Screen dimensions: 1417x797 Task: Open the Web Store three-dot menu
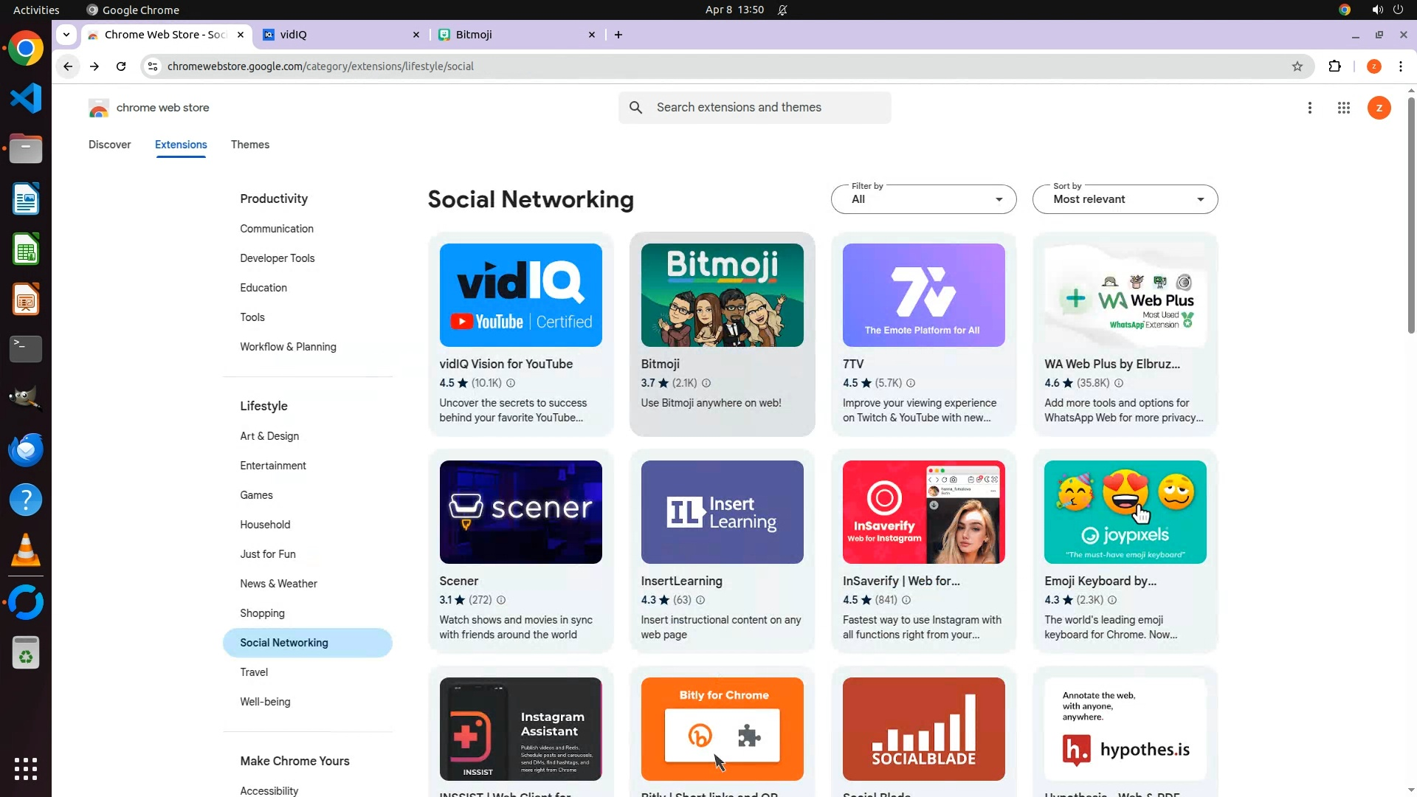pyautogui.click(x=1309, y=108)
